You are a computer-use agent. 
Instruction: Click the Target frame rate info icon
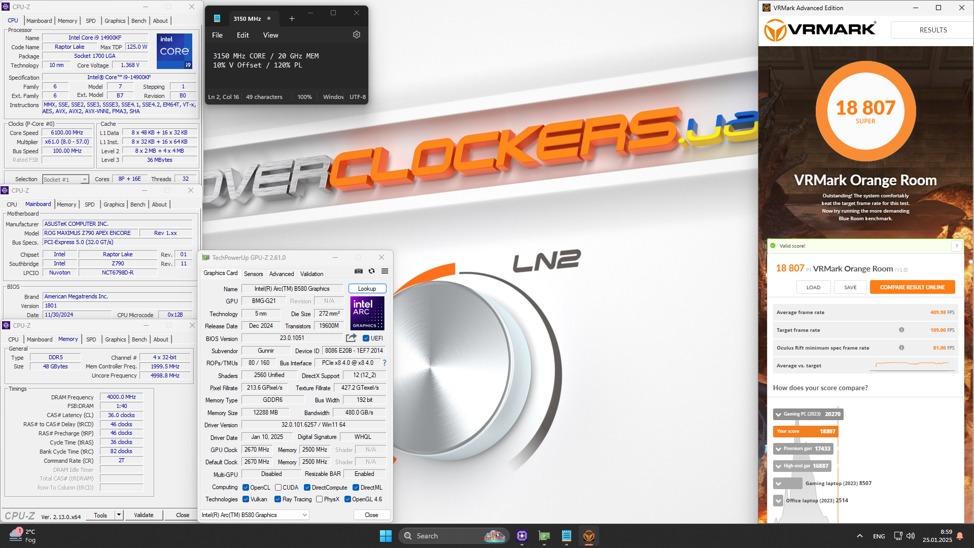[901, 330]
